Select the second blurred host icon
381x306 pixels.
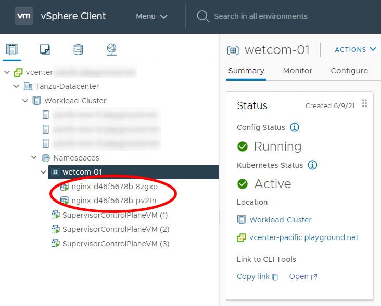tap(46, 129)
